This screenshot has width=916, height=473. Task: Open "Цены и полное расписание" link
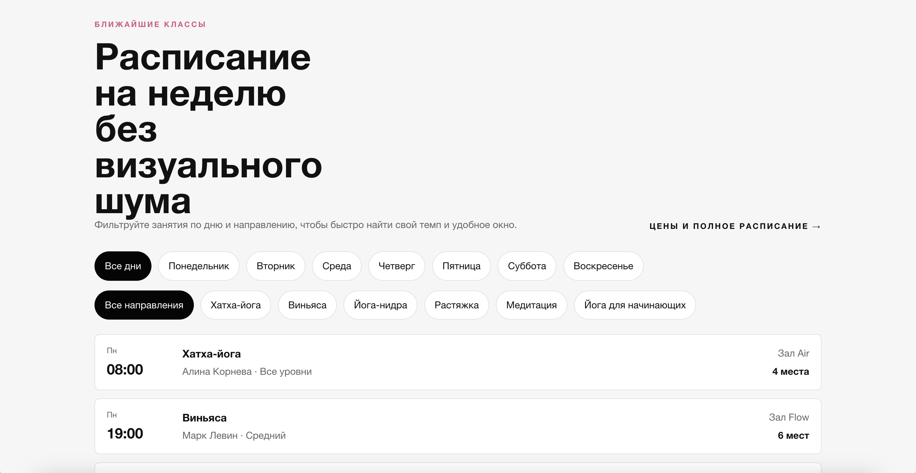(x=735, y=226)
